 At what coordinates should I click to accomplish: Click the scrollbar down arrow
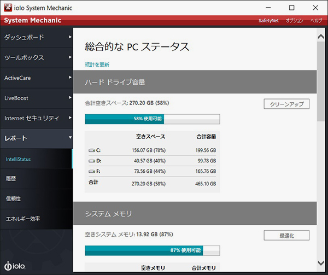(x=321, y=261)
